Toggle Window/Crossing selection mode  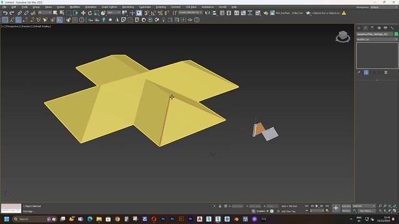click(75, 13)
